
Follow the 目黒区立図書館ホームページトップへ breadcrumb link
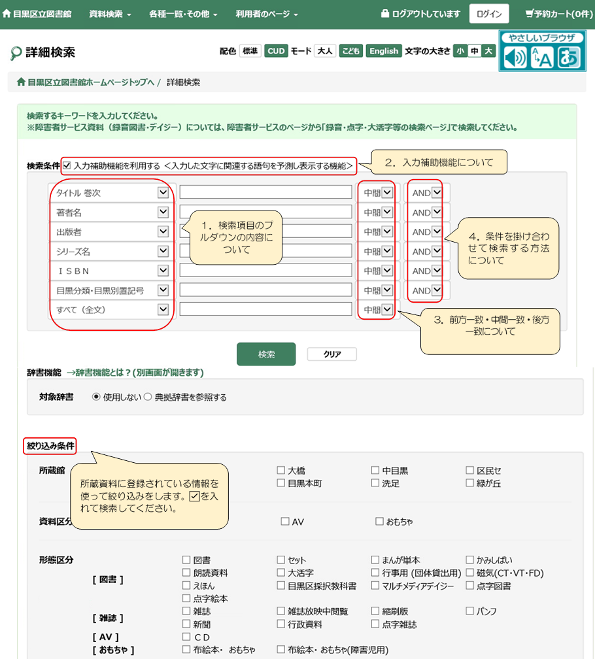[x=91, y=82]
